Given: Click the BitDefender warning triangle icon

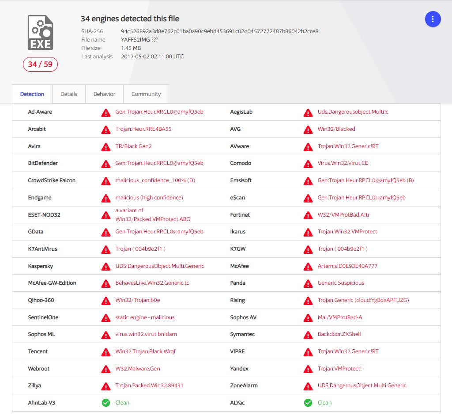Looking at the screenshot, I should (106, 164).
